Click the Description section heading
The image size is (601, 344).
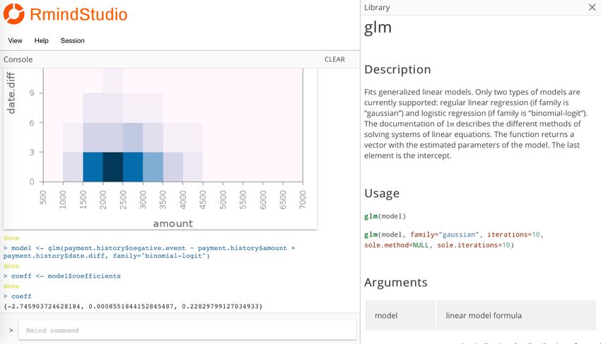(397, 69)
